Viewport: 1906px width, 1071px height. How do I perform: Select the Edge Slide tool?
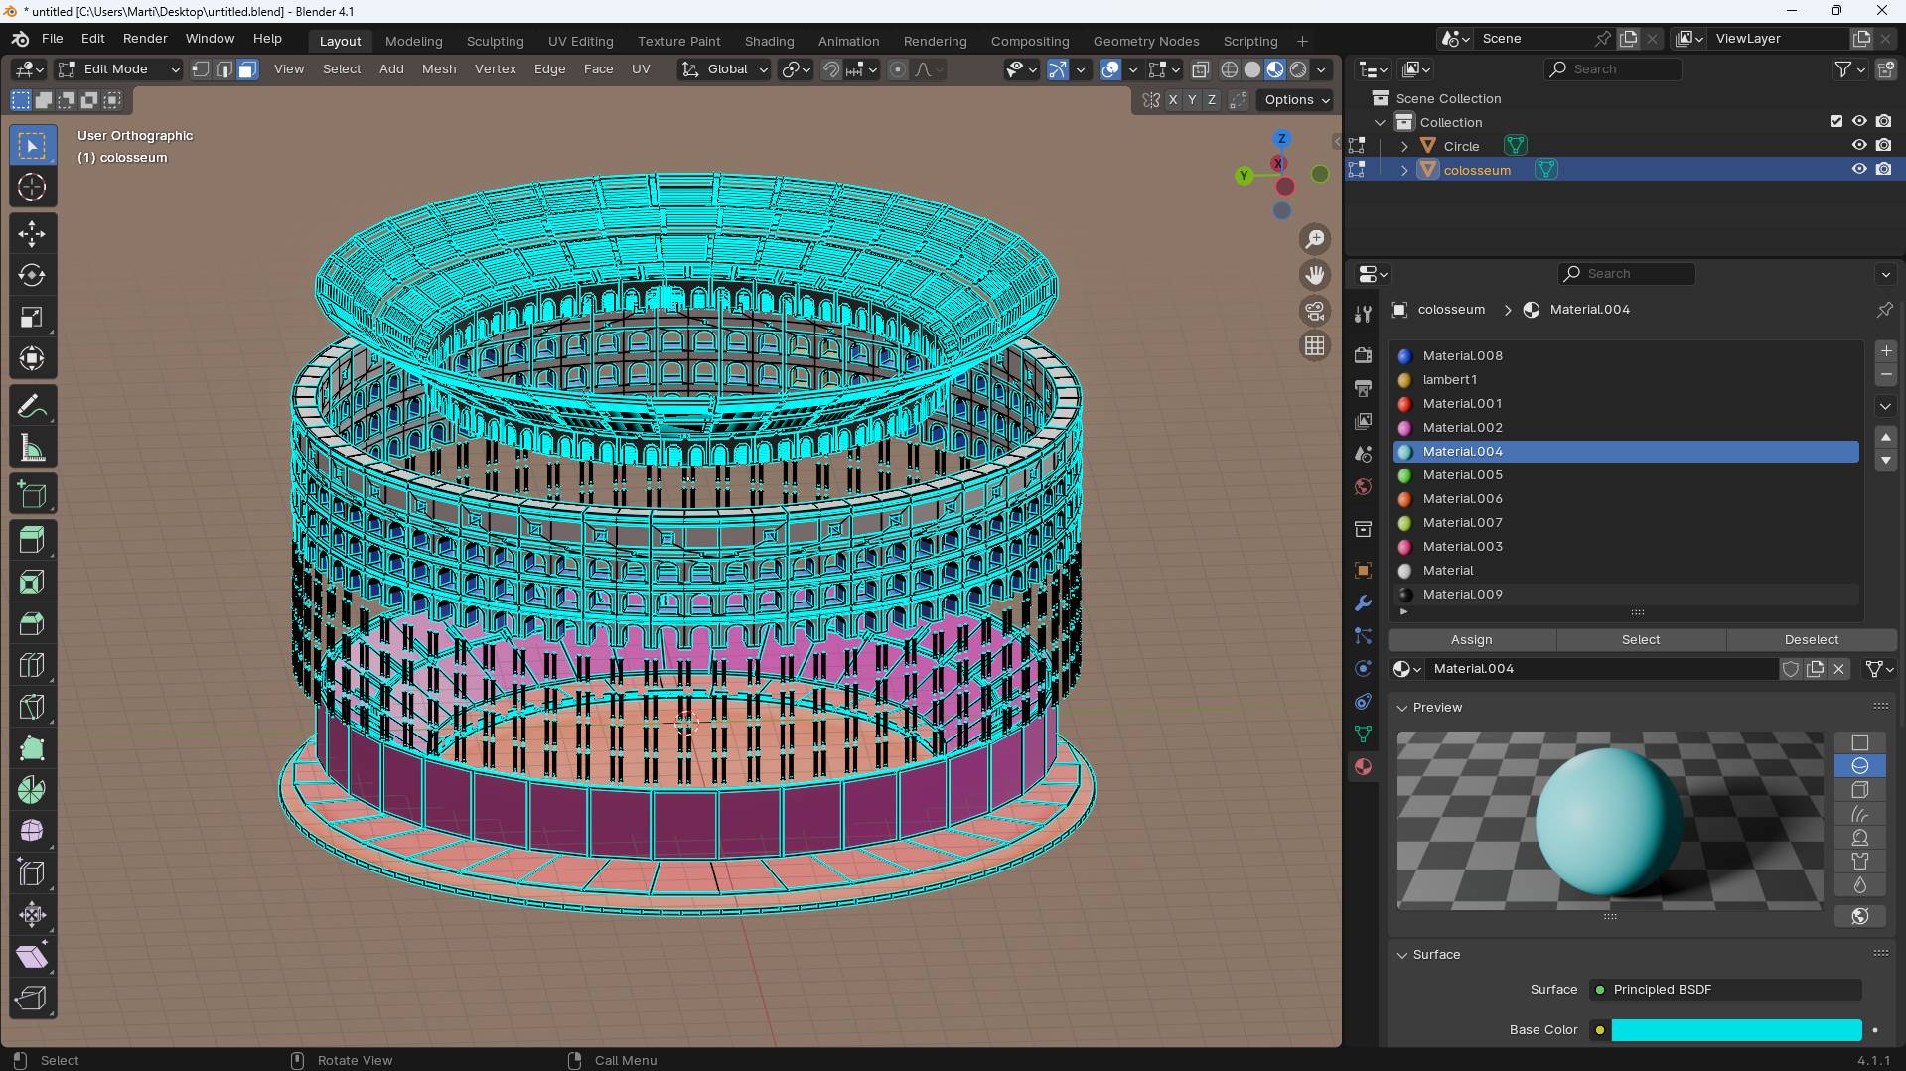tap(32, 873)
